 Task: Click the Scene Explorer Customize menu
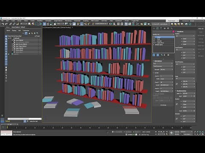tap(26, 31)
